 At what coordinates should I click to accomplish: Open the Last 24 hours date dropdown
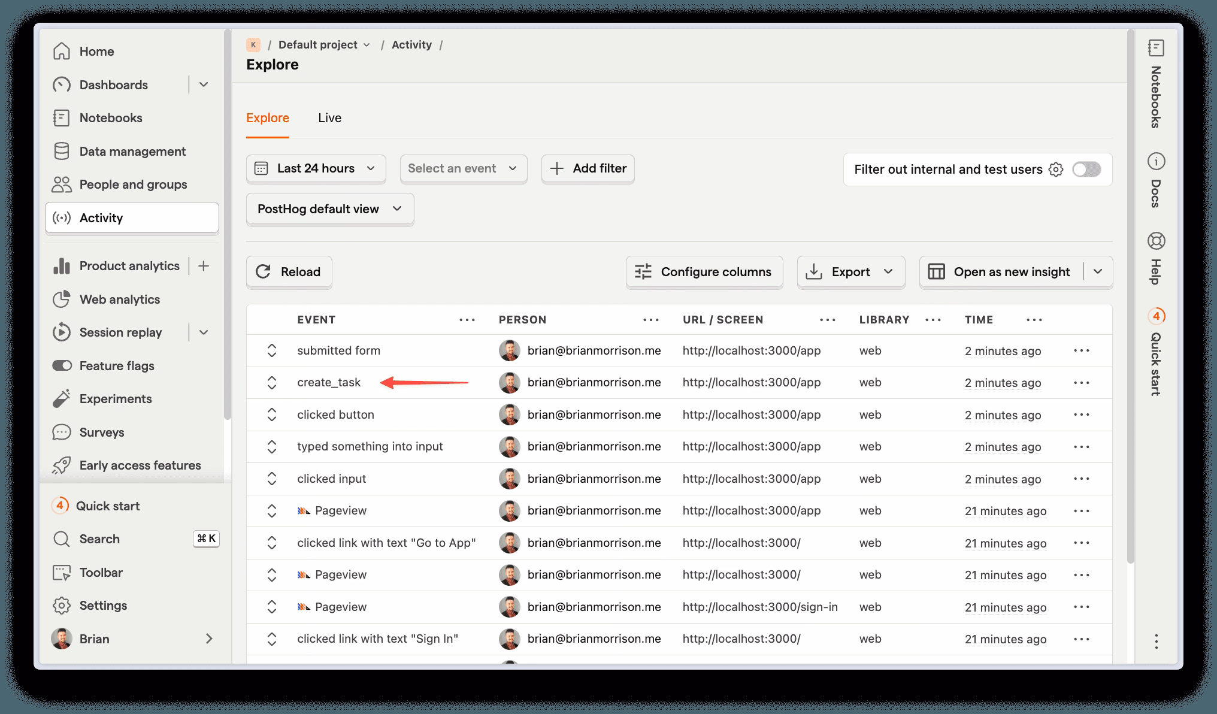point(316,168)
